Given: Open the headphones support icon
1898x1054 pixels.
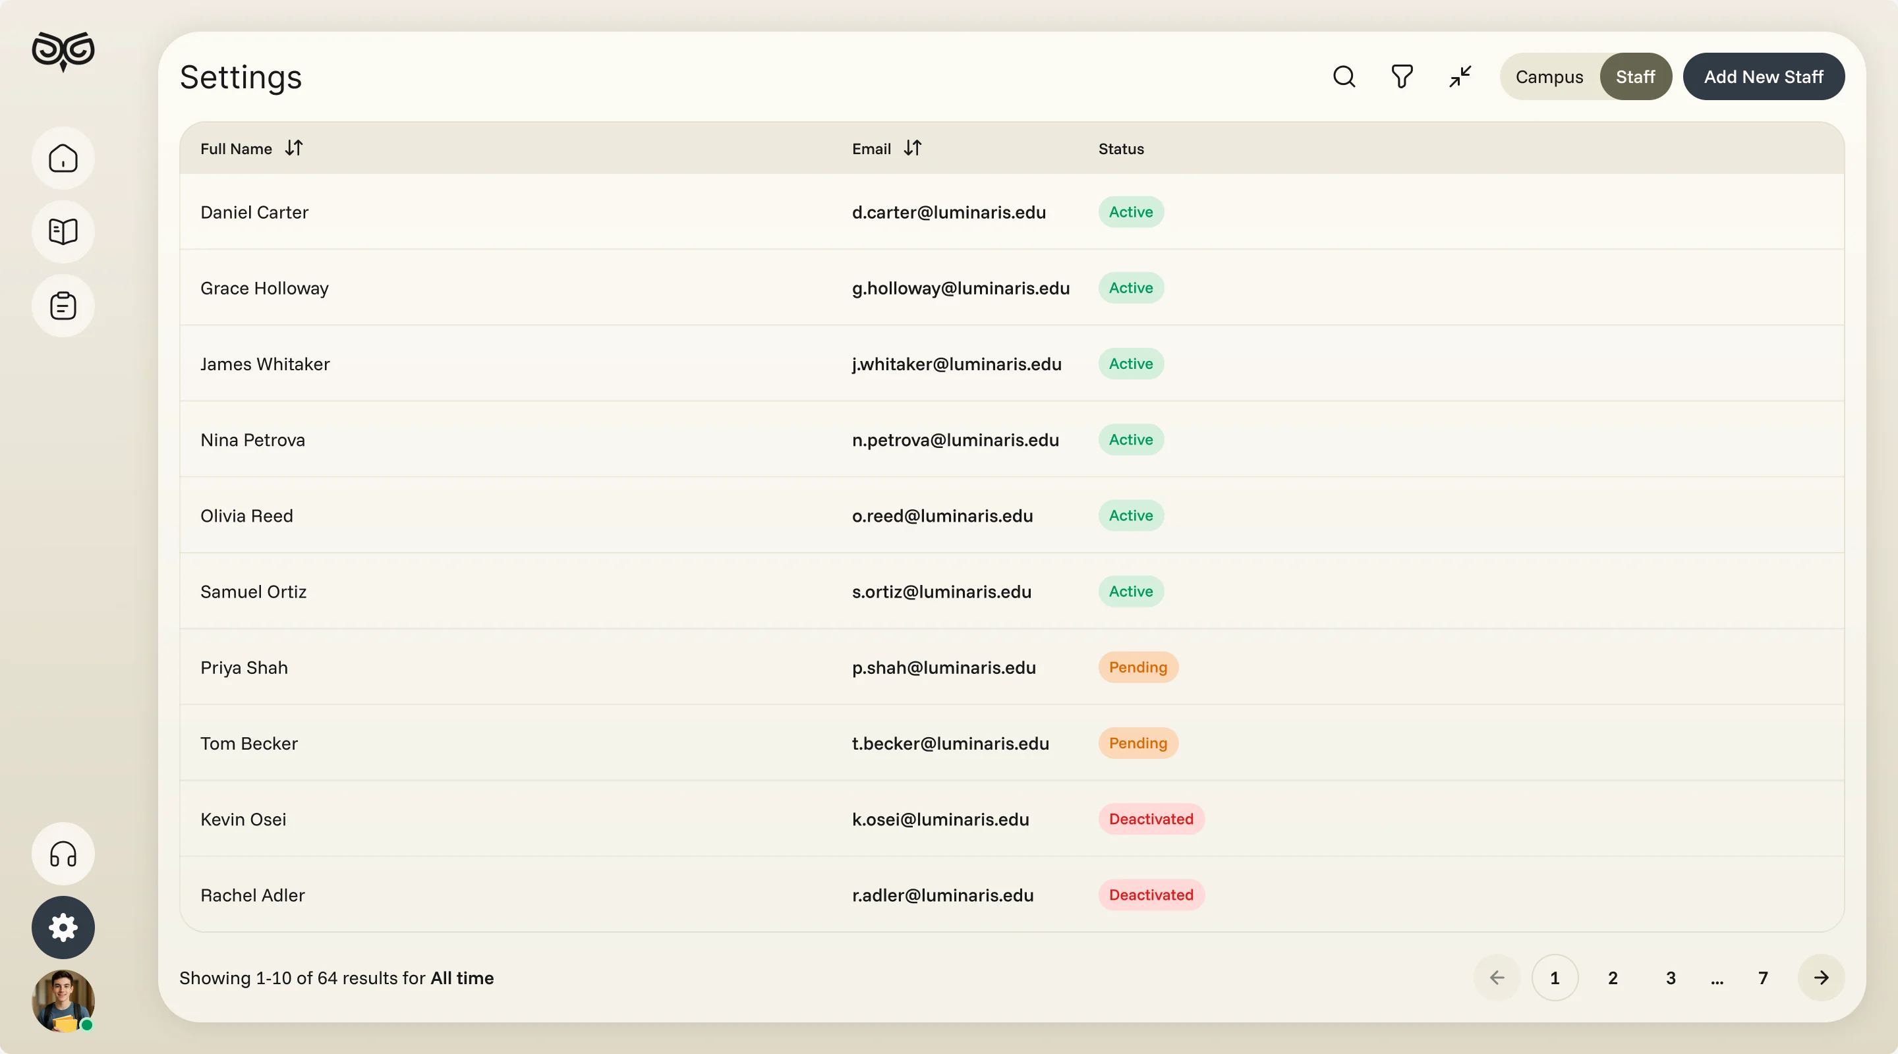Looking at the screenshot, I should (63, 854).
